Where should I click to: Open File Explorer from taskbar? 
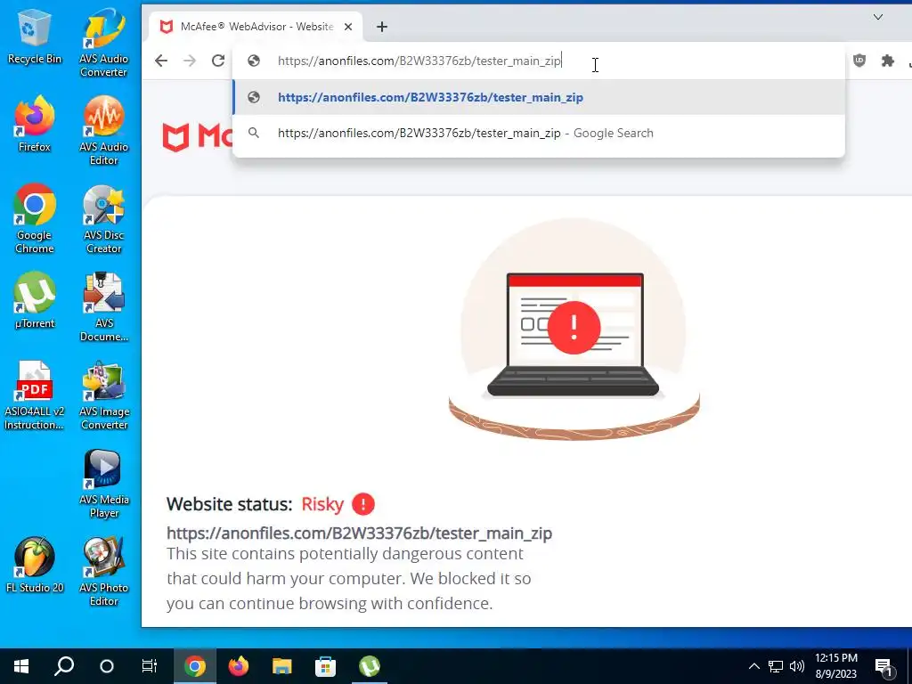[282, 666]
